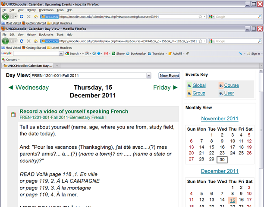Open the History menu in Day View window
264x207 pixels.
(x=31, y=34)
